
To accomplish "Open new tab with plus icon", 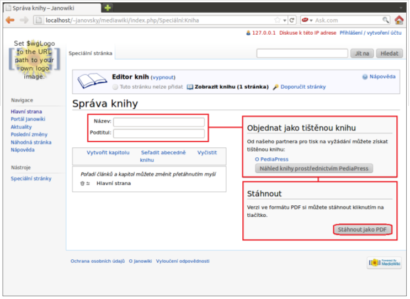I will coord(108,8).
